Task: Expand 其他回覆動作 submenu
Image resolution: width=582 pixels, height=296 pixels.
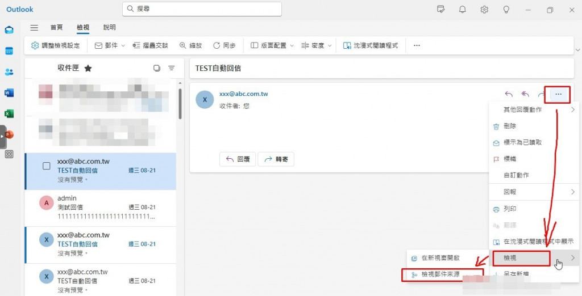Action: [534, 109]
